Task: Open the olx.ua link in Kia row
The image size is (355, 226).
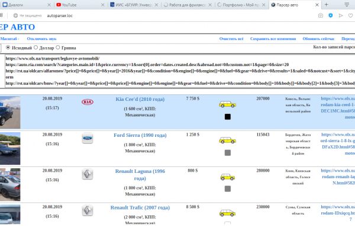Action: 338,108
